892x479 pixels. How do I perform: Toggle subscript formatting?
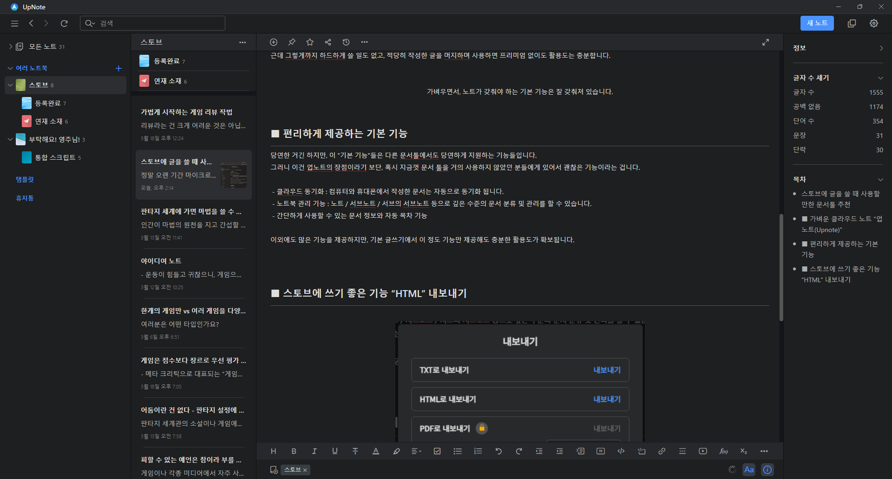[744, 451]
